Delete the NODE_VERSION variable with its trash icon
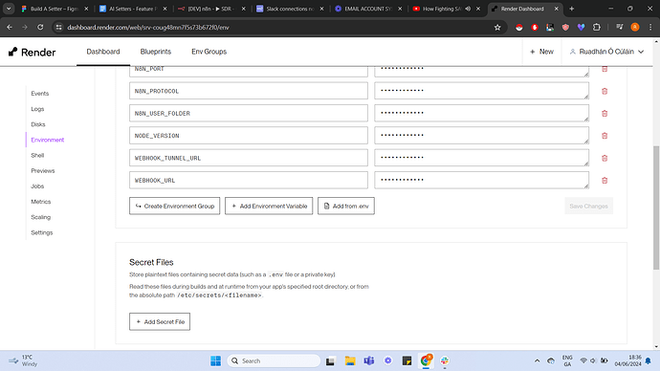This screenshot has width=660, height=371. pos(605,136)
